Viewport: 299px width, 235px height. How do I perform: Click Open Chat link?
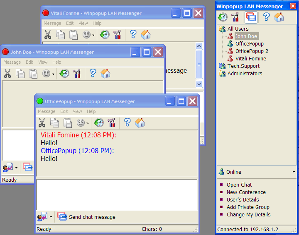click(x=239, y=185)
